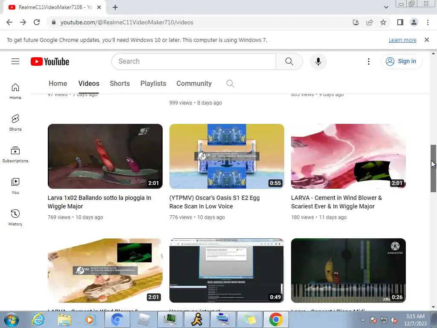Open Oscar's Oasis Egg Race video thumbnail
This screenshot has height=328, width=437.
[227, 156]
